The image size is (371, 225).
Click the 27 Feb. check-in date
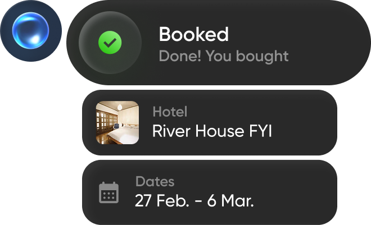click(159, 200)
